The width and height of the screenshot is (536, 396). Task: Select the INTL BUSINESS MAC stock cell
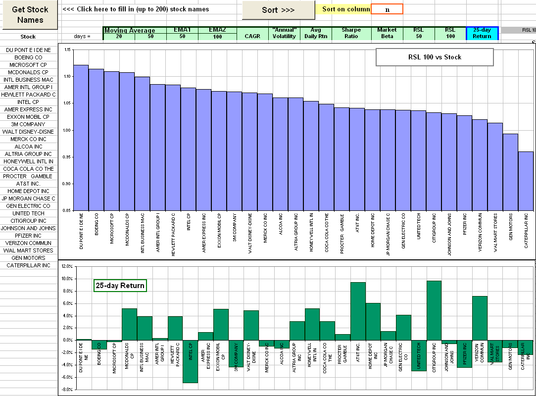point(28,80)
